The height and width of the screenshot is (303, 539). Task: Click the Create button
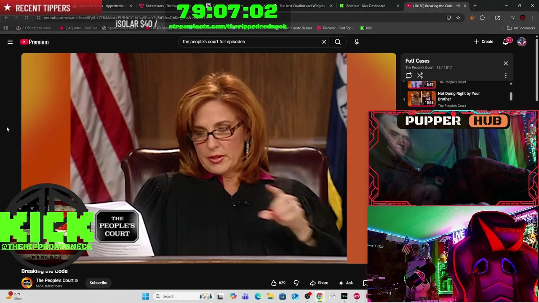(x=483, y=42)
